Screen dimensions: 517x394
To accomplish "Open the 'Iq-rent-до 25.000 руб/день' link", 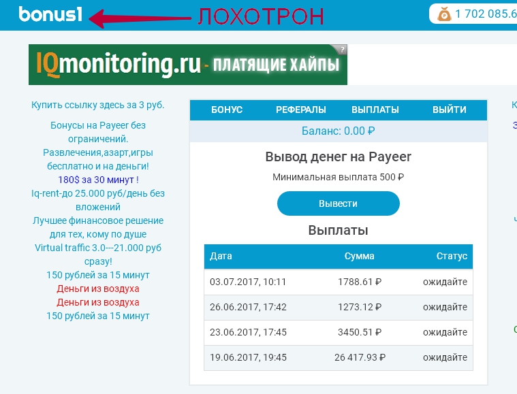I will [98, 200].
